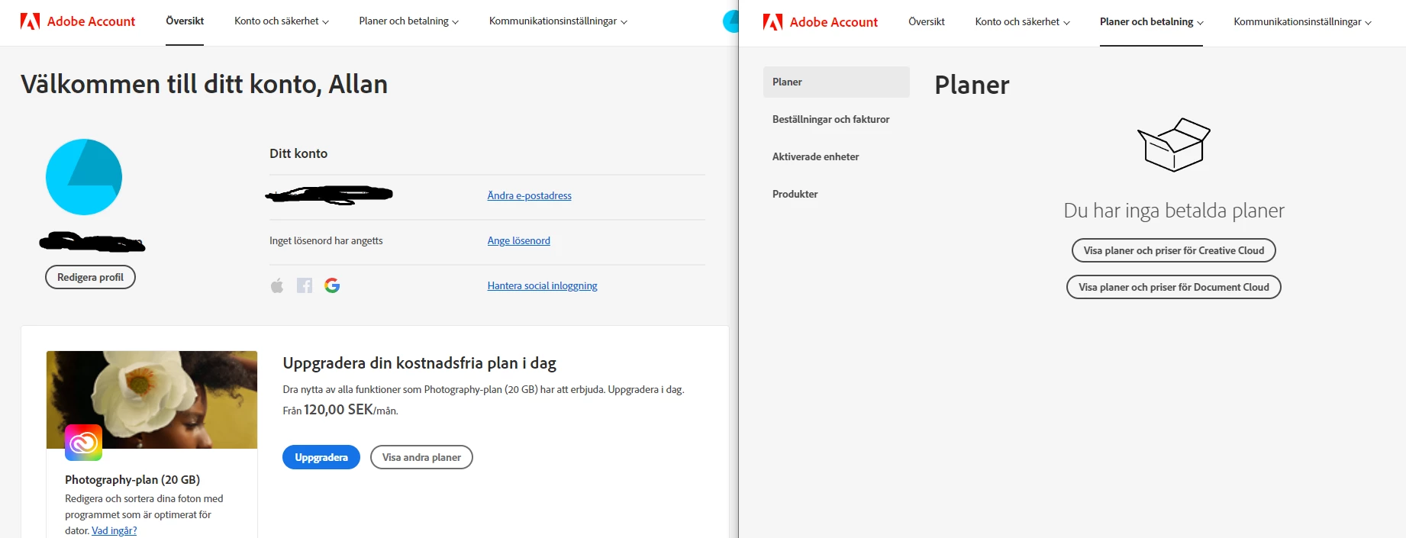This screenshot has height=538, width=1406.
Task: Select Aktiverade enheter in sidebar
Action: coord(815,156)
